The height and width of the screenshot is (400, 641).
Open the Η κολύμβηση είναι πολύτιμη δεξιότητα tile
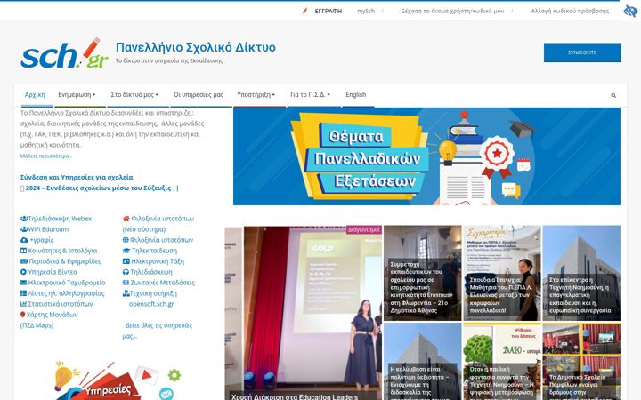(x=422, y=362)
